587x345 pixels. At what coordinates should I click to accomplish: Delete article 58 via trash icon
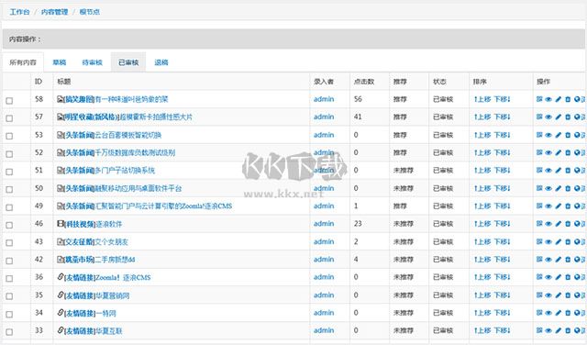(568, 99)
